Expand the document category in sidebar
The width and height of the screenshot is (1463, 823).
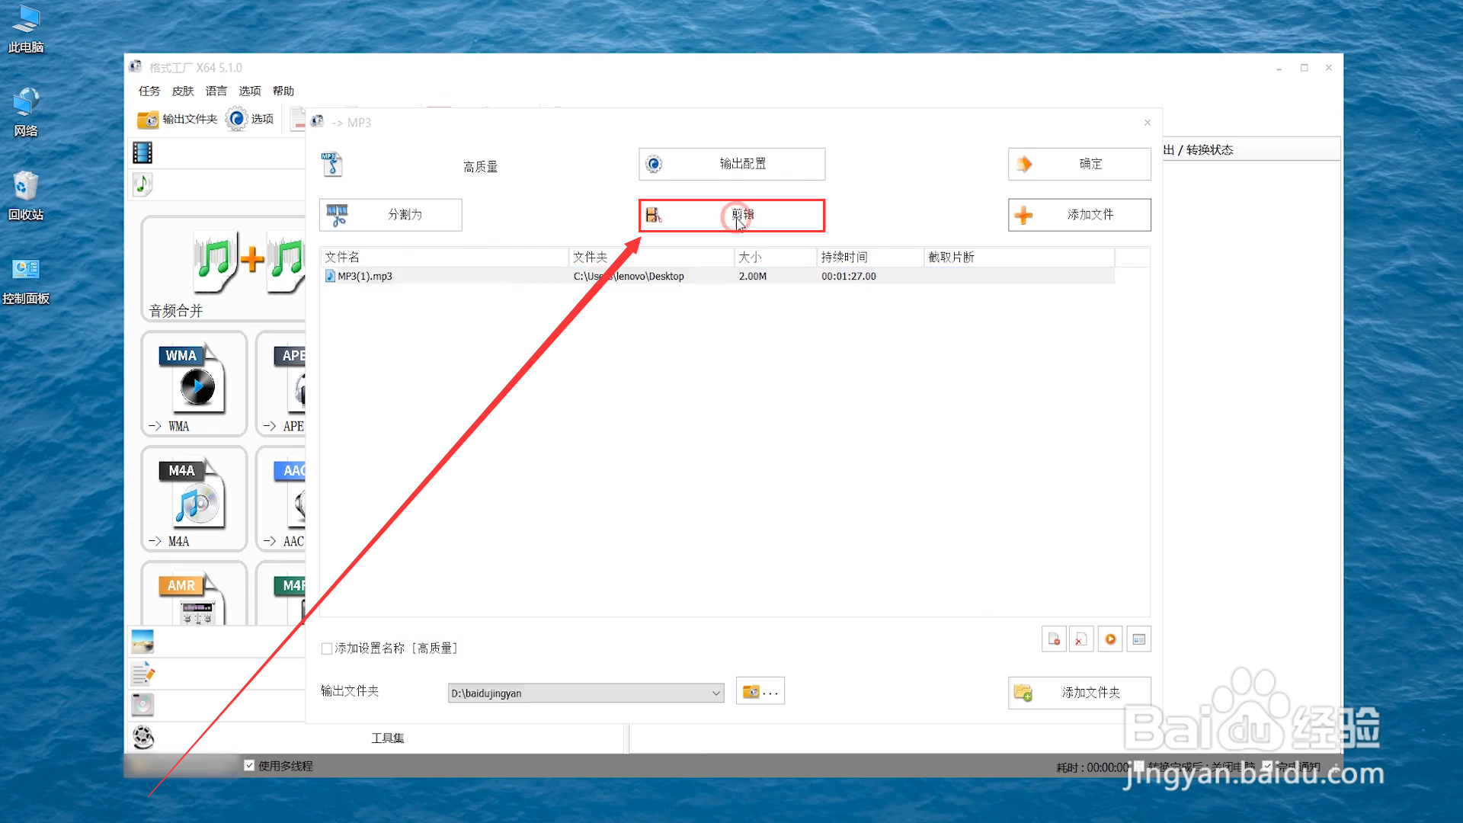click(x=142, y=674)
